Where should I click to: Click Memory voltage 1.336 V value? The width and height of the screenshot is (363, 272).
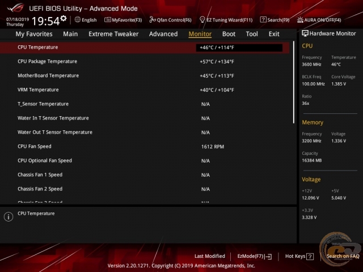pos(339,141)
